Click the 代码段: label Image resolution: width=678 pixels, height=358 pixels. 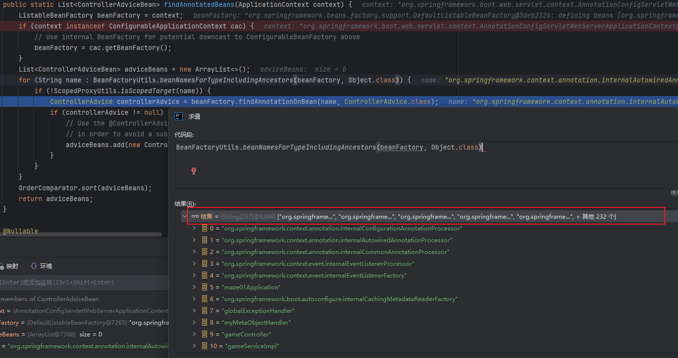click(184, 134)
